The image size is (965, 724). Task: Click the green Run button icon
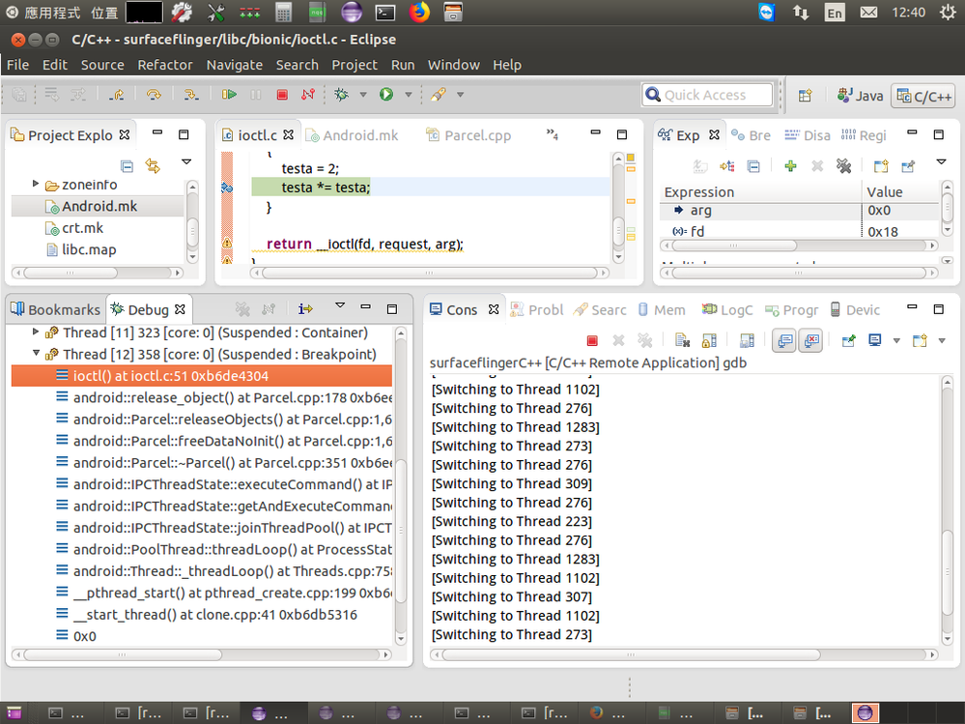point(386,95)
